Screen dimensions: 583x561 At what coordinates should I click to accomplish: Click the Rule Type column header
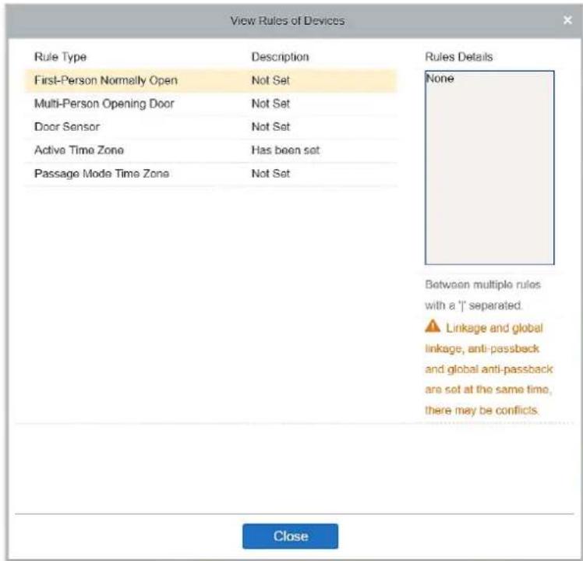coord(60,57)
